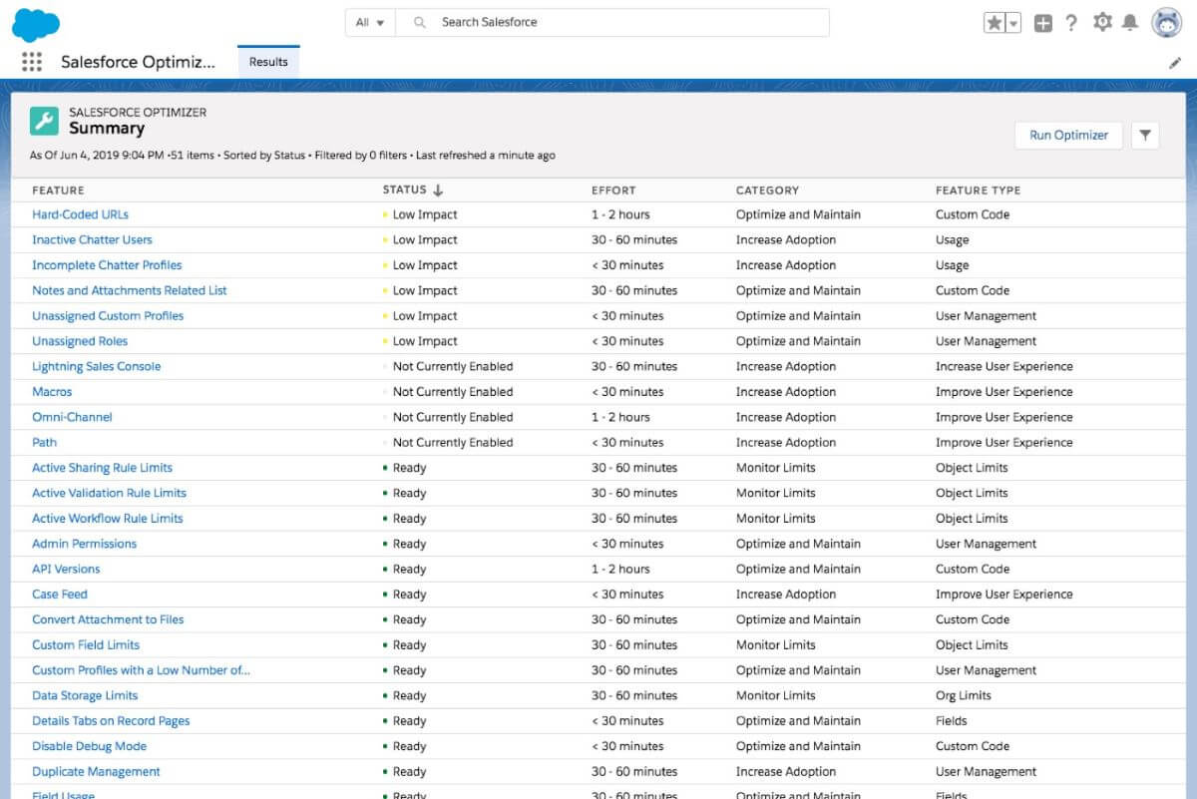Viewport: 1197px width, 799px height.
Task: Open Salesforce Help via the question mark icon
Action: 1071,22
